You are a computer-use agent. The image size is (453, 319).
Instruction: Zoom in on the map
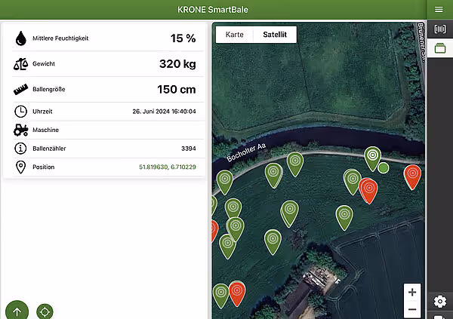point(411,293)
